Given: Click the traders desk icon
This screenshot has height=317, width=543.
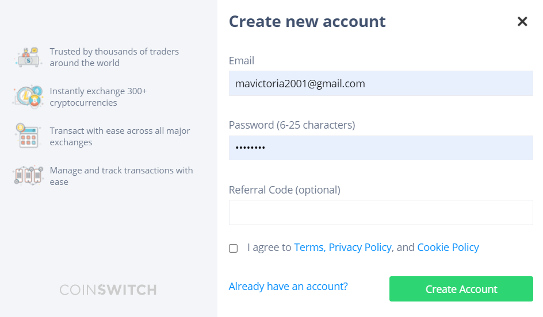Looking at the screenshot, I should coord(28,57).
